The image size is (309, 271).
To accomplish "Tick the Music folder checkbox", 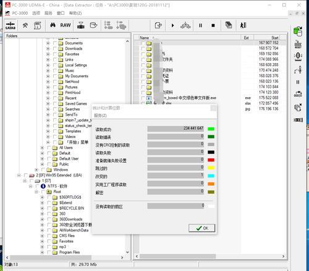I will pyautogui.click(x=55, y=71).
